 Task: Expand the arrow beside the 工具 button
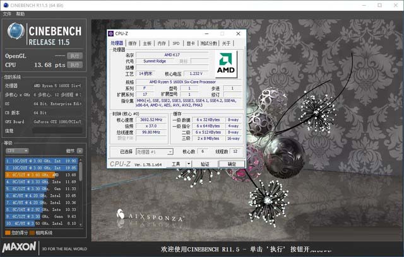pos(189,164)
